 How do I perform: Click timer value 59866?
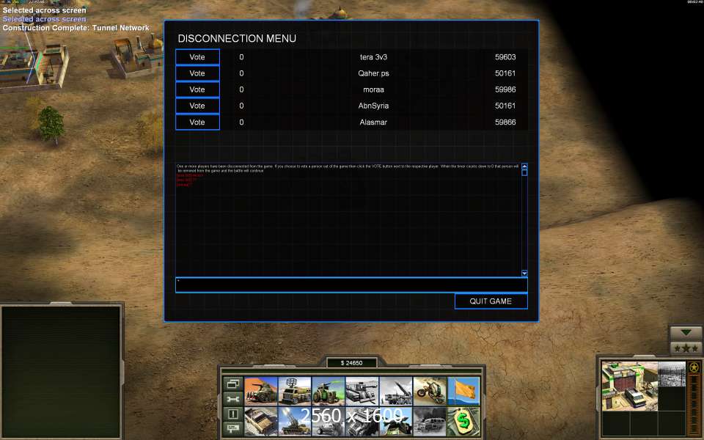[505, 122]
